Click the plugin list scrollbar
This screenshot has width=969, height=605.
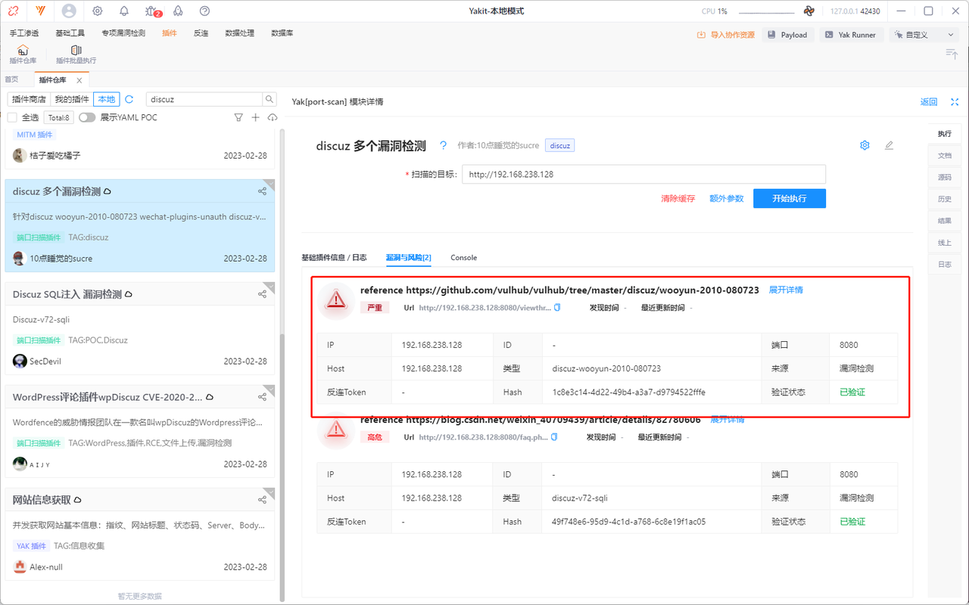pyautogui.click(x=282, y=467)
